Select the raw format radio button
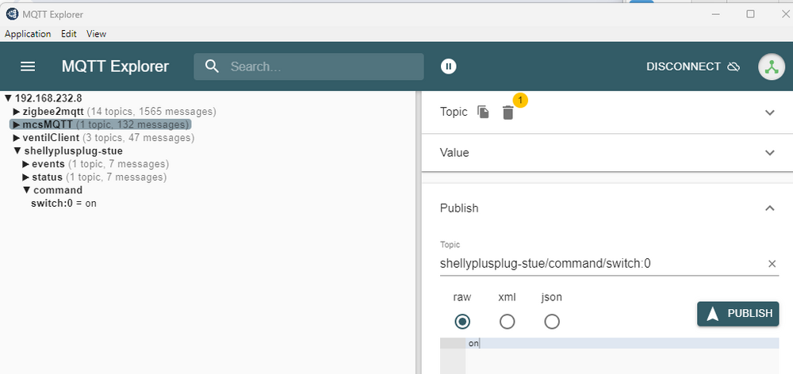Screen dimensions: 793x374 pos(462,321)
